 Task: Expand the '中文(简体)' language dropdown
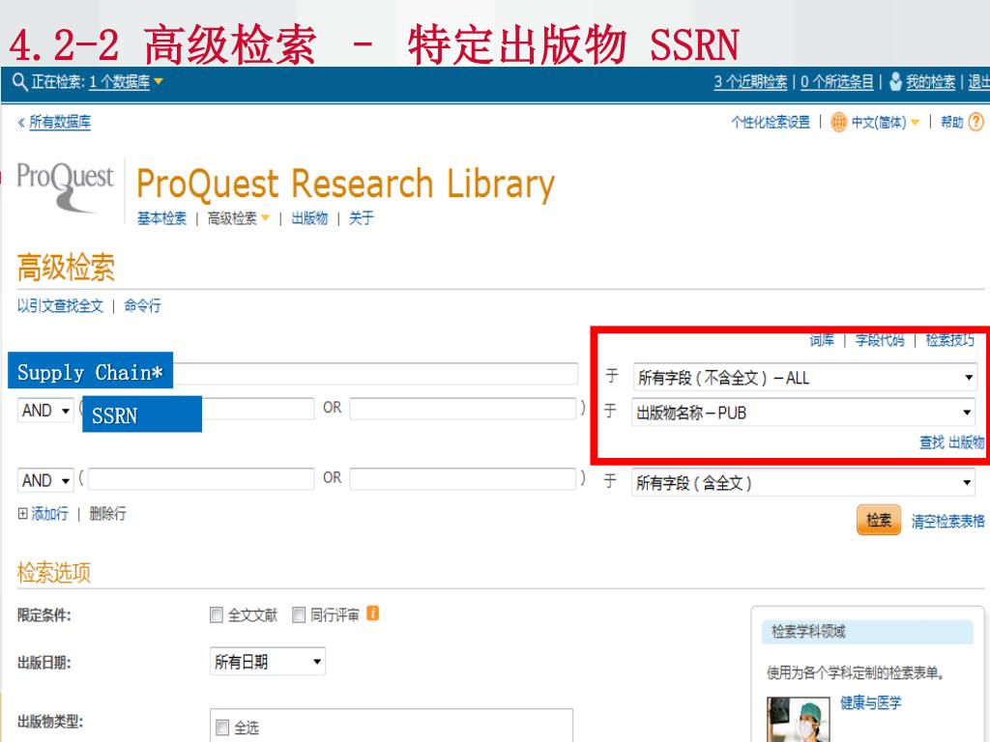tap(886, 122)
